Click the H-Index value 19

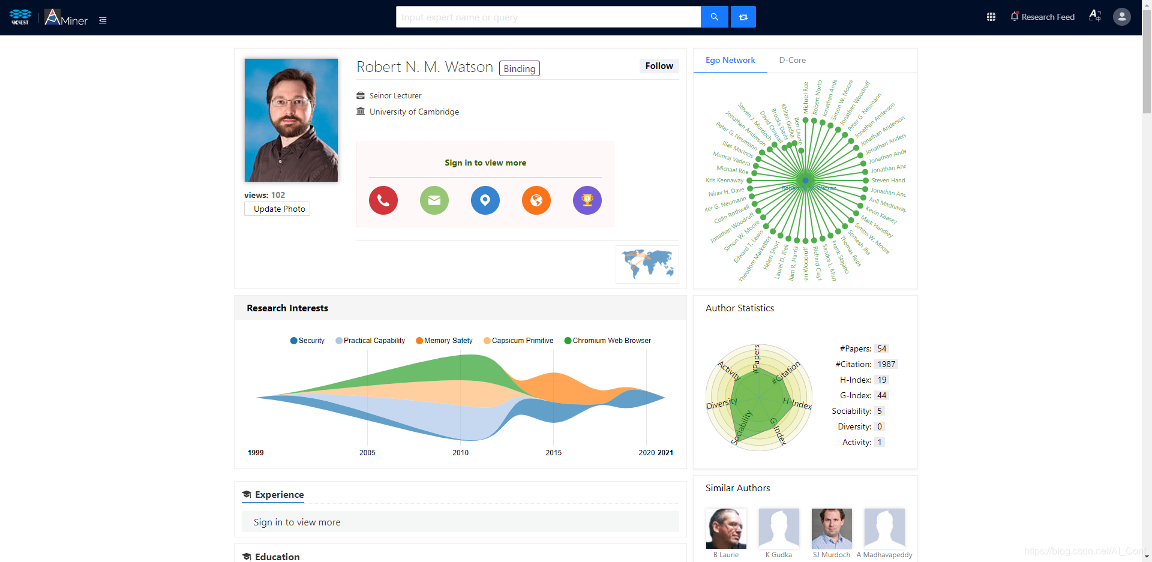pyautogui.click(x=881, y=380)
